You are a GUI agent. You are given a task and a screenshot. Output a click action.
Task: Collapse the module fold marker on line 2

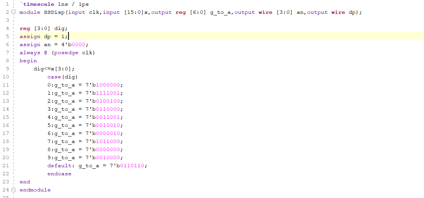pyautogui.click(x=14, y=12)
